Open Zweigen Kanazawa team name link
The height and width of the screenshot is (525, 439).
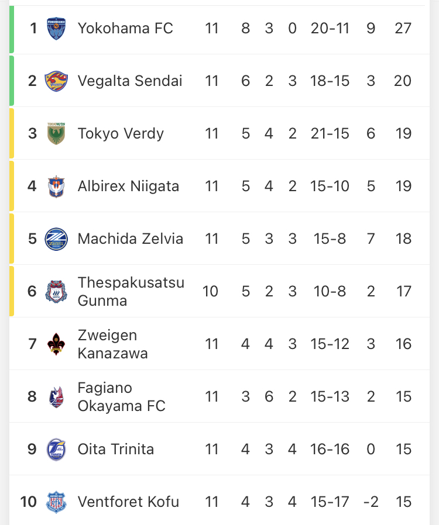(x=112, y=344)
